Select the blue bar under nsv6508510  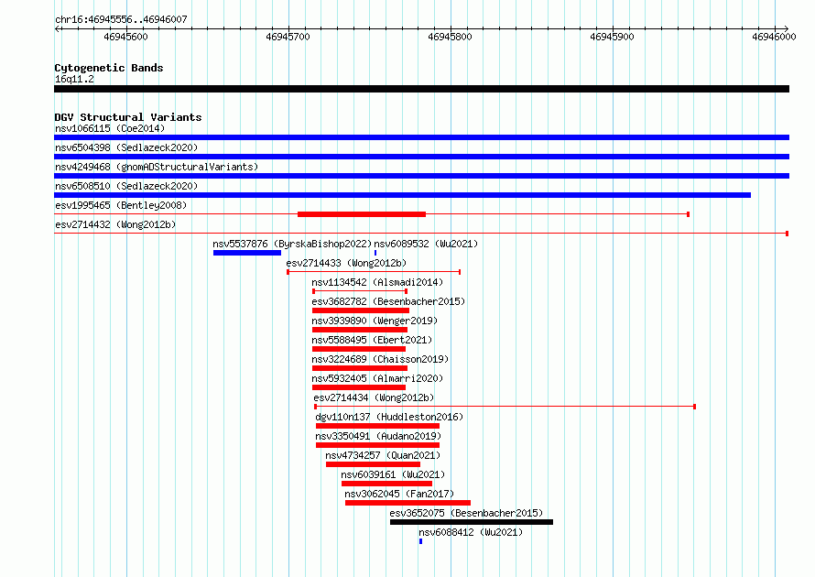(402, 195)
